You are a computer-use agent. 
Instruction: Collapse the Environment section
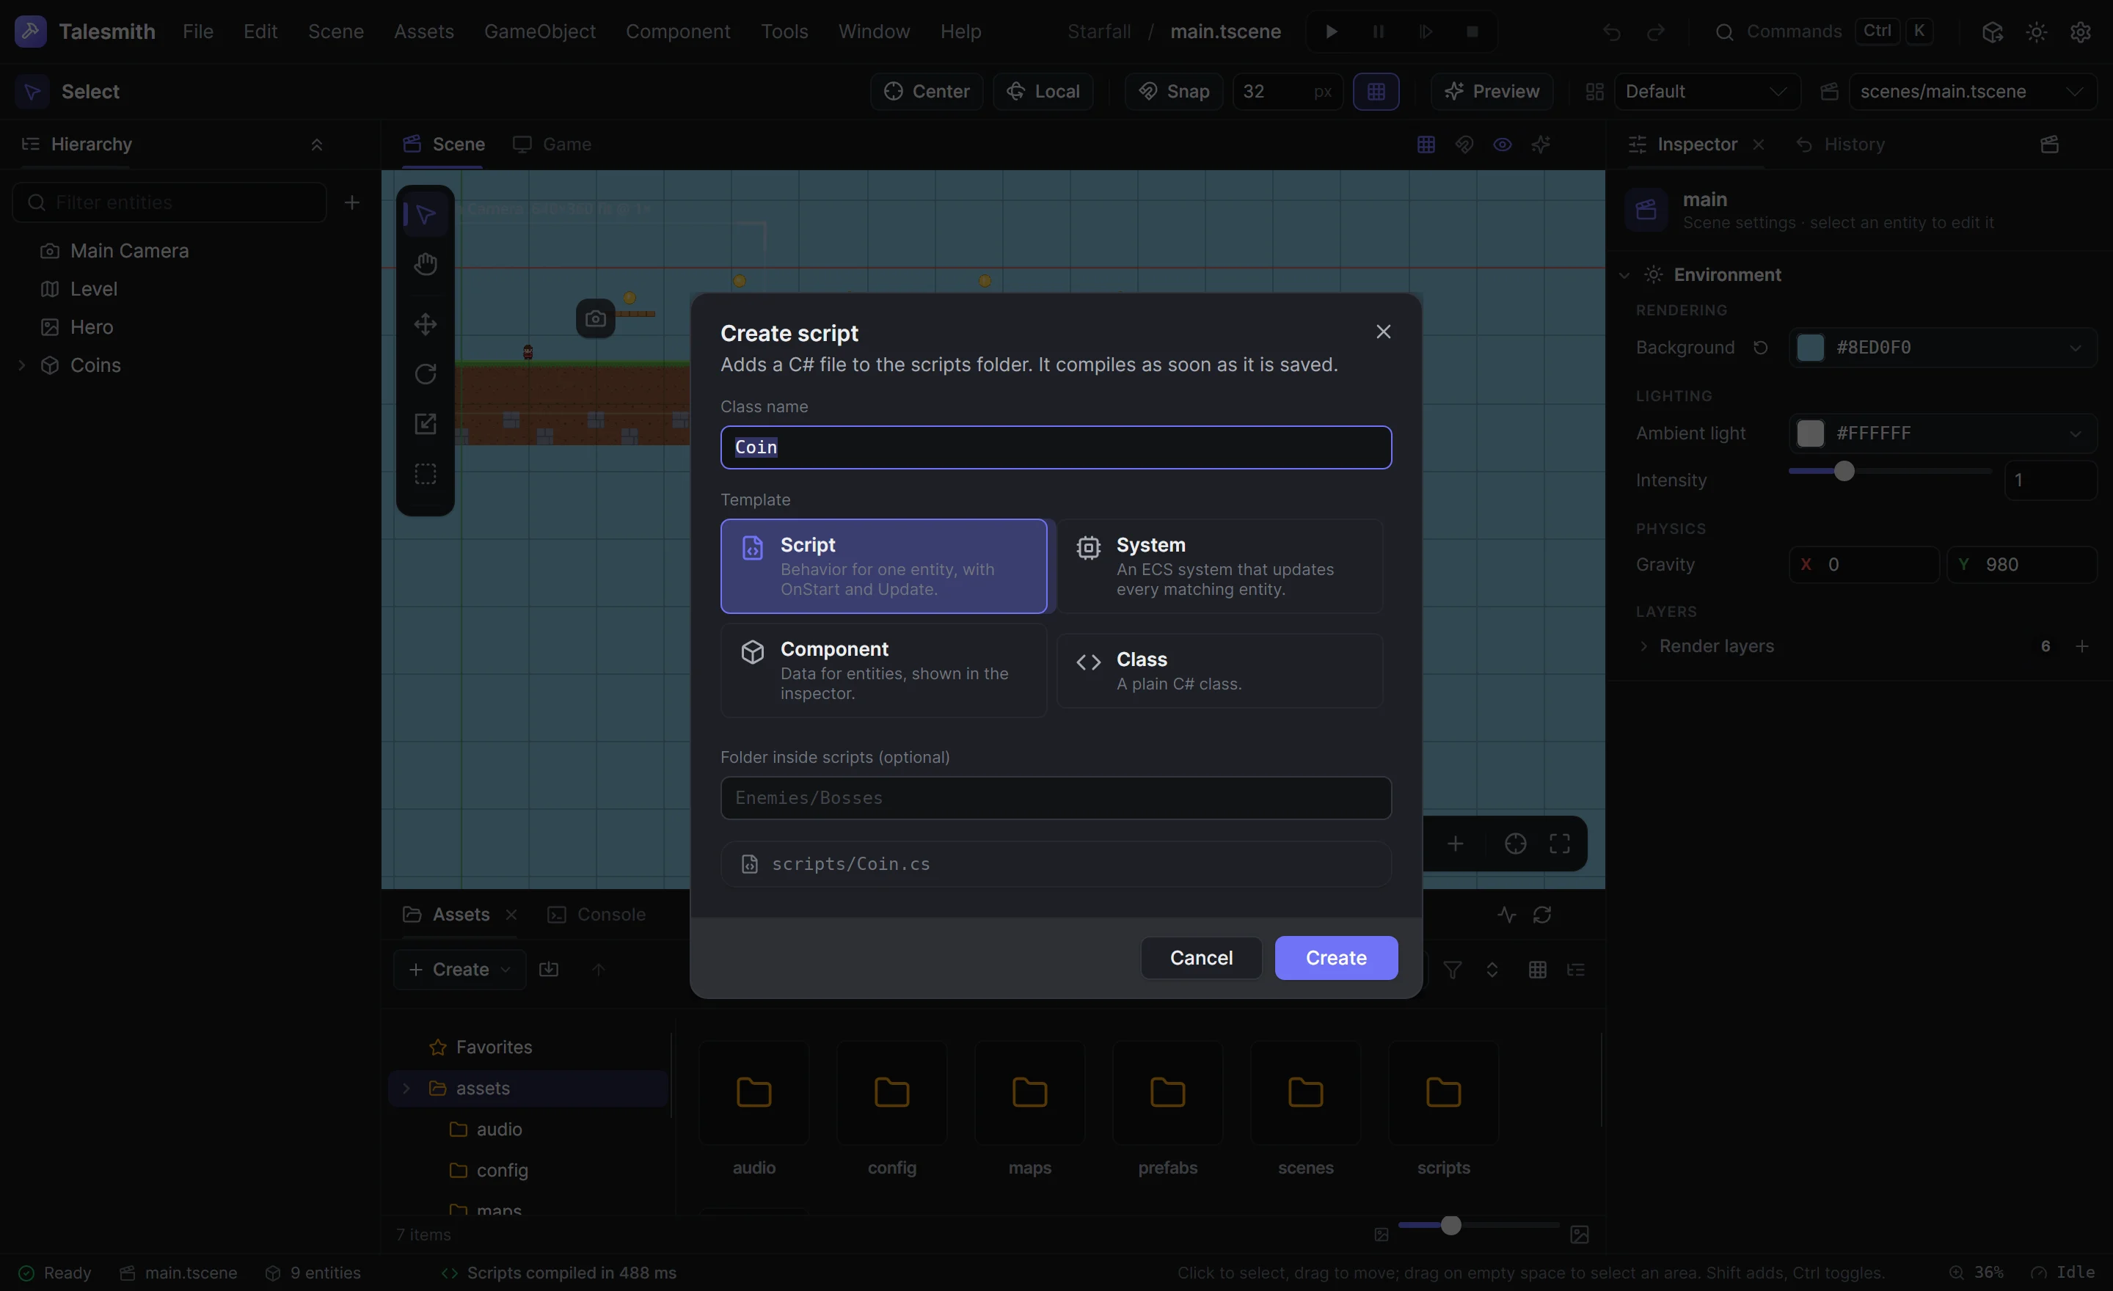[x=1624, y=275]
